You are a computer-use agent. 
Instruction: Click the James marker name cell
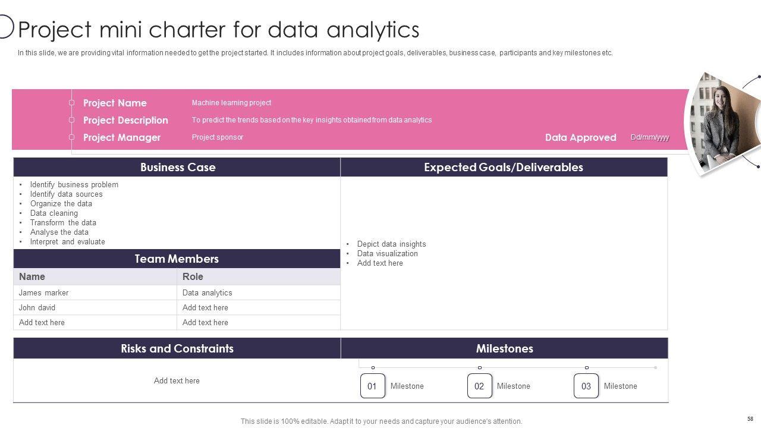(43, 292)
